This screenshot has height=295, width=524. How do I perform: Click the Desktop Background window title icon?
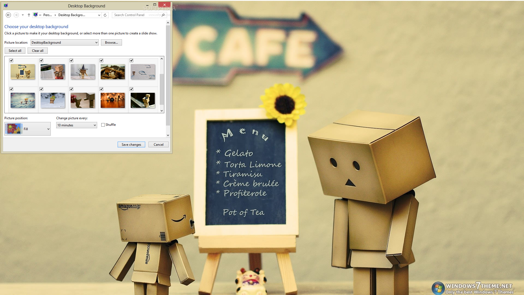(6, 6)
